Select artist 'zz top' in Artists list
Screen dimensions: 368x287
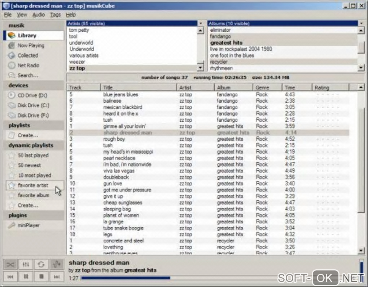[x=132, y=68]
